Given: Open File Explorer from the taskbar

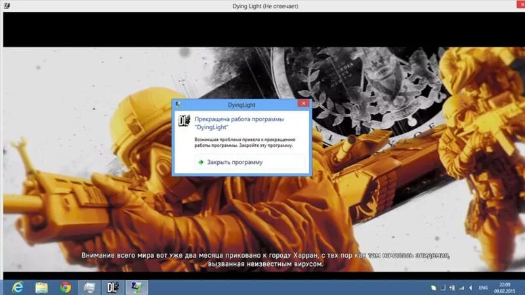Looking at the screenshot, I should click(41, 287).
